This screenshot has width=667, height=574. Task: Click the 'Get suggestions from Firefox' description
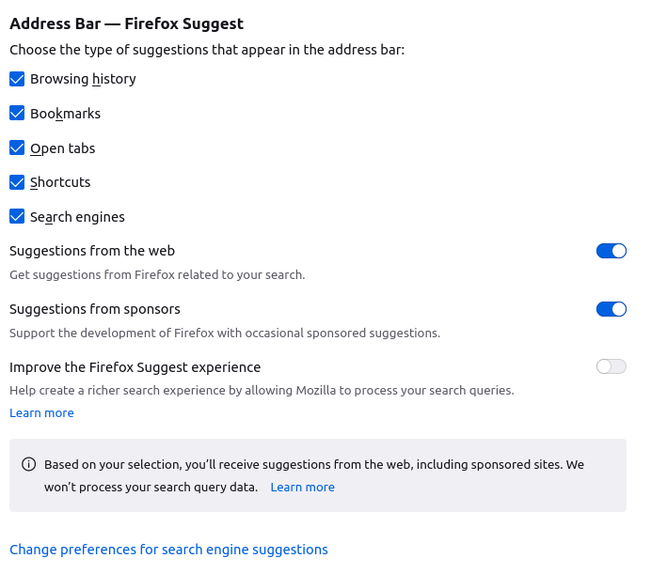pyautogui.click(x=157, y=275)
